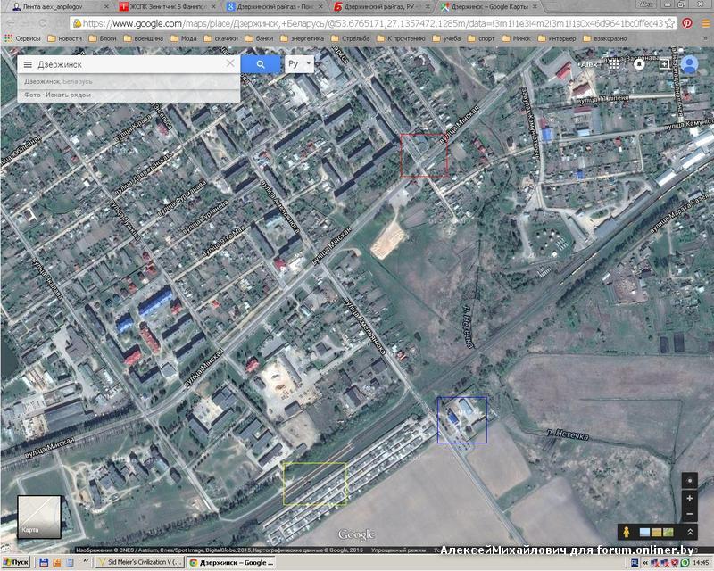Viewport: 714px width, 571px height.
Task: Open the энергетика bookmarks folder
Action: (x=302, y=38)
